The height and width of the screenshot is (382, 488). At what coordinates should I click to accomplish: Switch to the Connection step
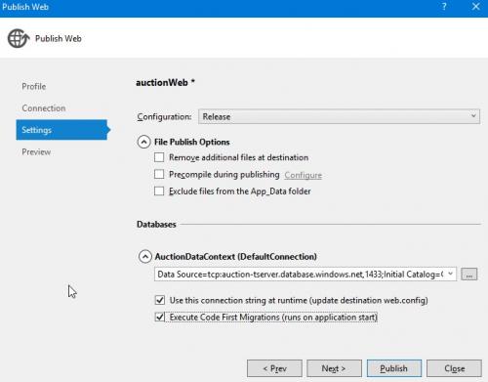44,108
